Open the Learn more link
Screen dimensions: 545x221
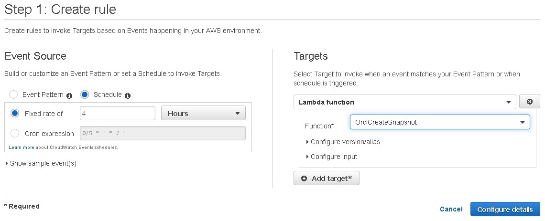pos(22,147)
